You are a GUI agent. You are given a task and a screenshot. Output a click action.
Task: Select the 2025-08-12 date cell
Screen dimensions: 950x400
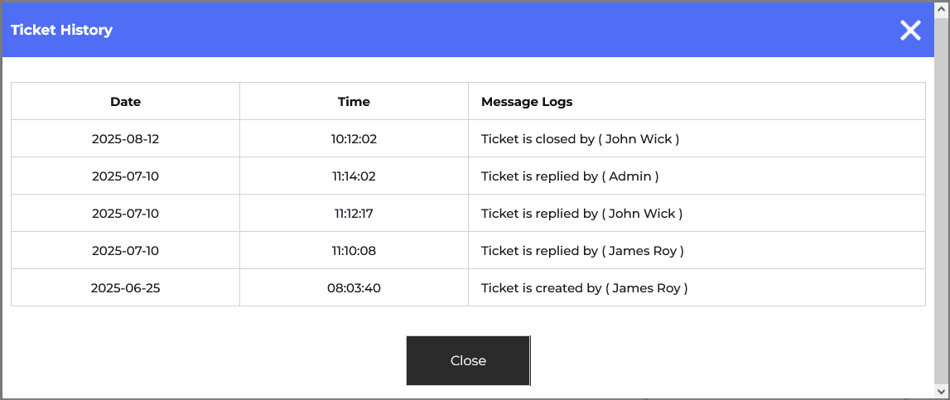[125, 139]
